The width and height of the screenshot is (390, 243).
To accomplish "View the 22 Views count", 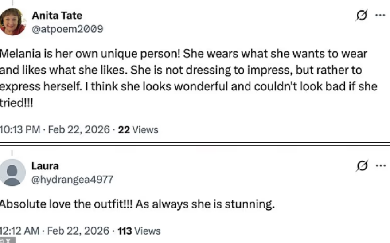I will [138, 130].
